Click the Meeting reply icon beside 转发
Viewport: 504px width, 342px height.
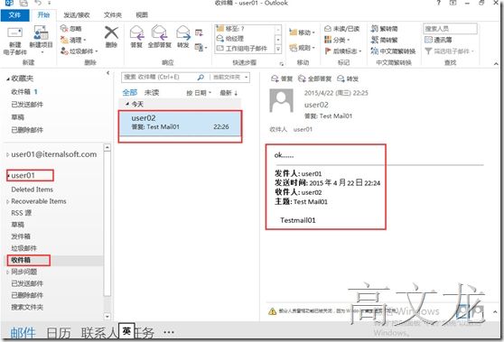(x=199, y=32)
